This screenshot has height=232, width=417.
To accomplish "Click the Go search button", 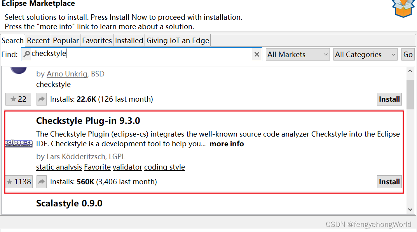I will 408,54.
